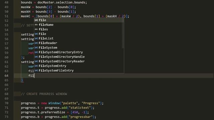Screen dimensions: 214x120
Task: Click 'maskW' variable name on line 49
Action: pos(25,7)
